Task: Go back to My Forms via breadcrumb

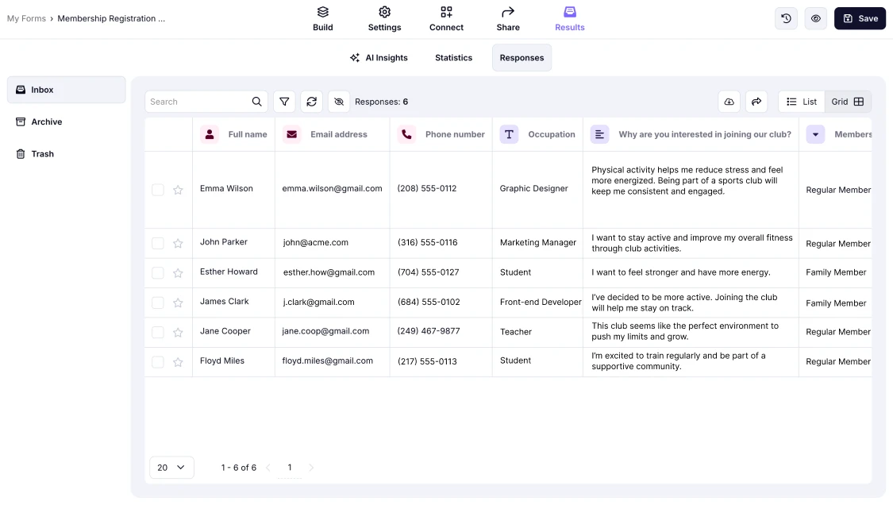Action: [x=26, y=17]
